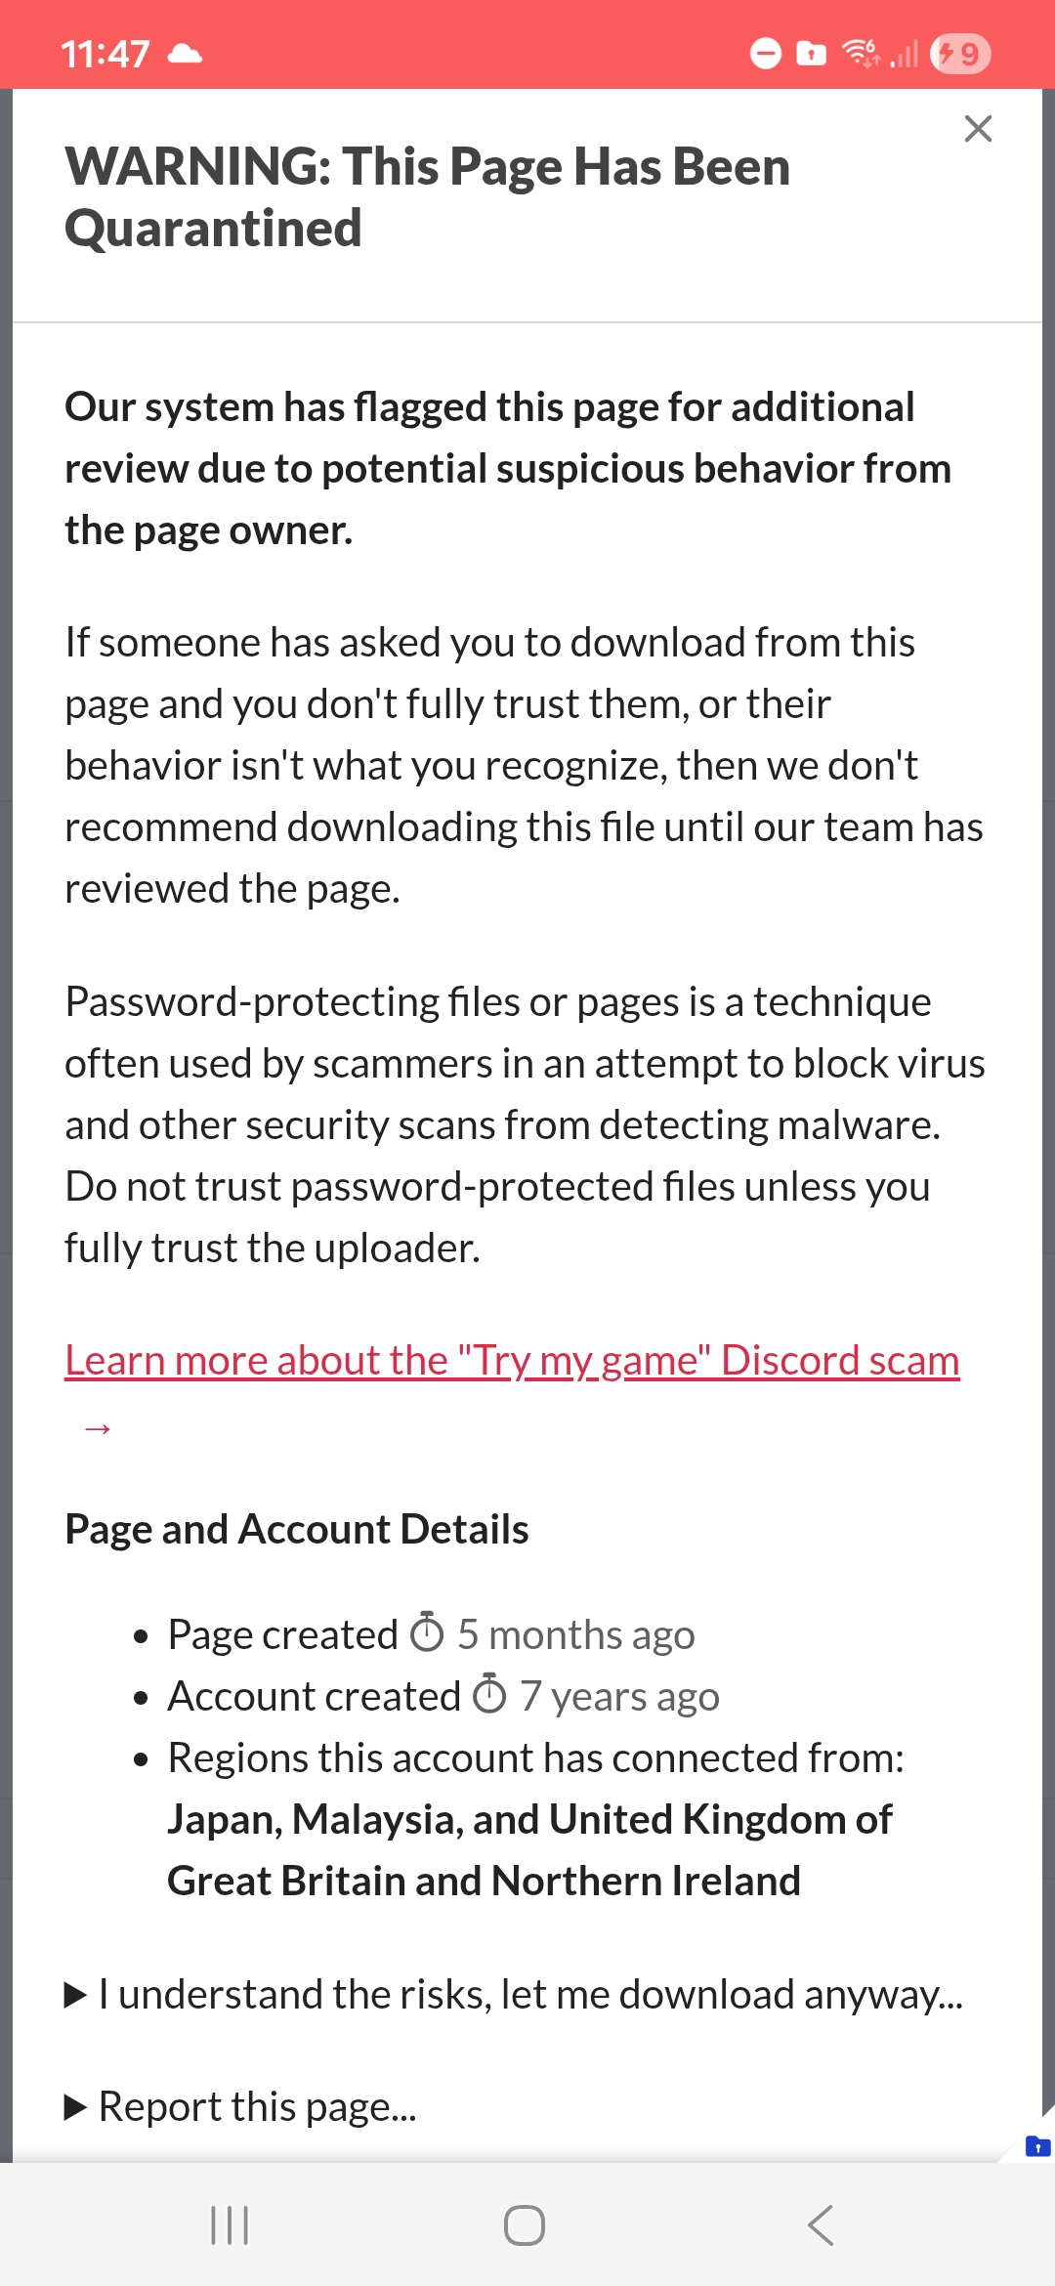
Task: Close the quarantine warning dialog
Action: click(978, 129)
